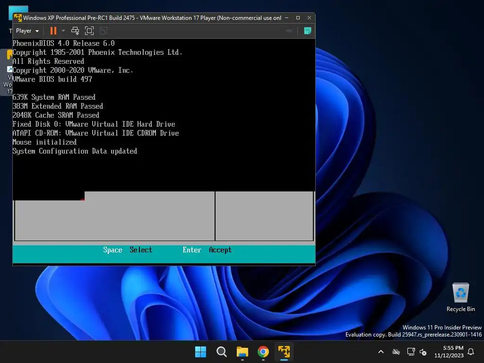This screenshot has width=484, height=363.
Task: Click the 'Copyright 2000-2020 VMware, Inc.' line
Action: click(73, 70)
